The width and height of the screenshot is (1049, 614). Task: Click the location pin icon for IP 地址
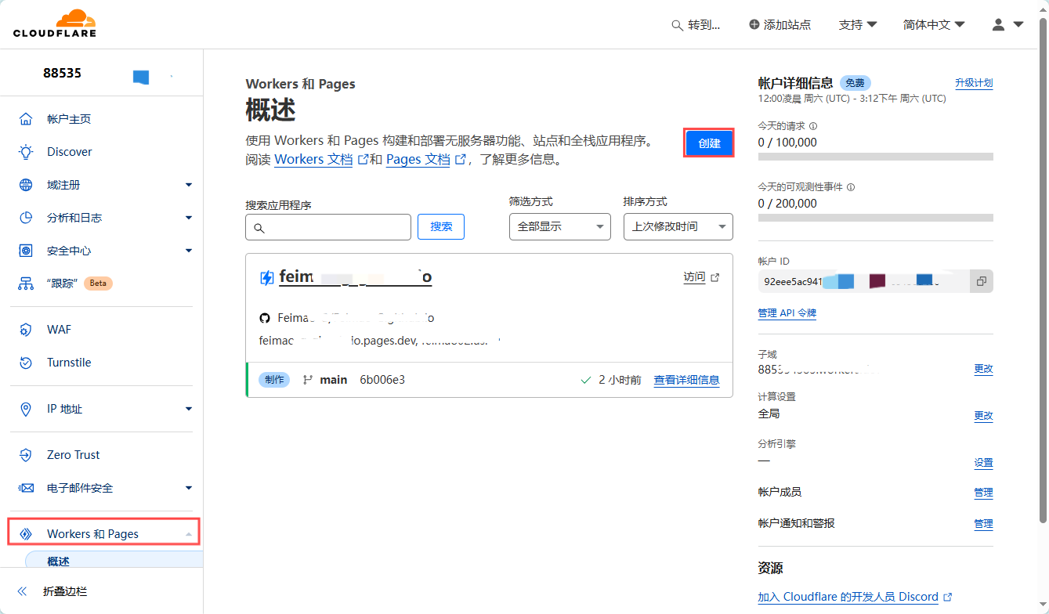26,409
